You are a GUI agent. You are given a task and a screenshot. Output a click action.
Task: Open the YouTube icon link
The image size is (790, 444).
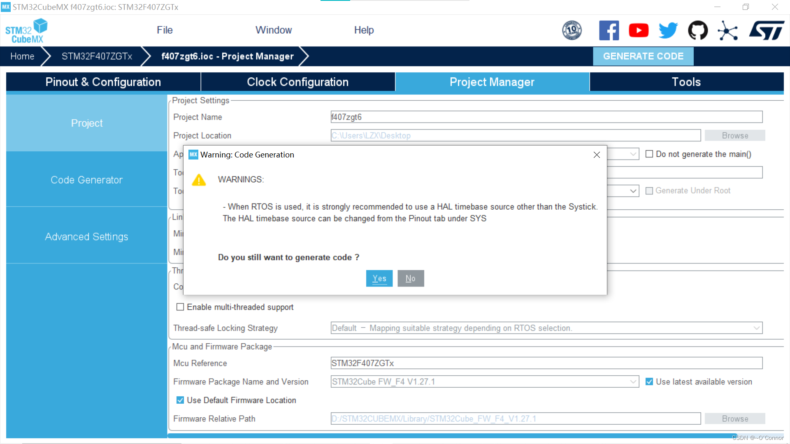[x=639, y=30]
